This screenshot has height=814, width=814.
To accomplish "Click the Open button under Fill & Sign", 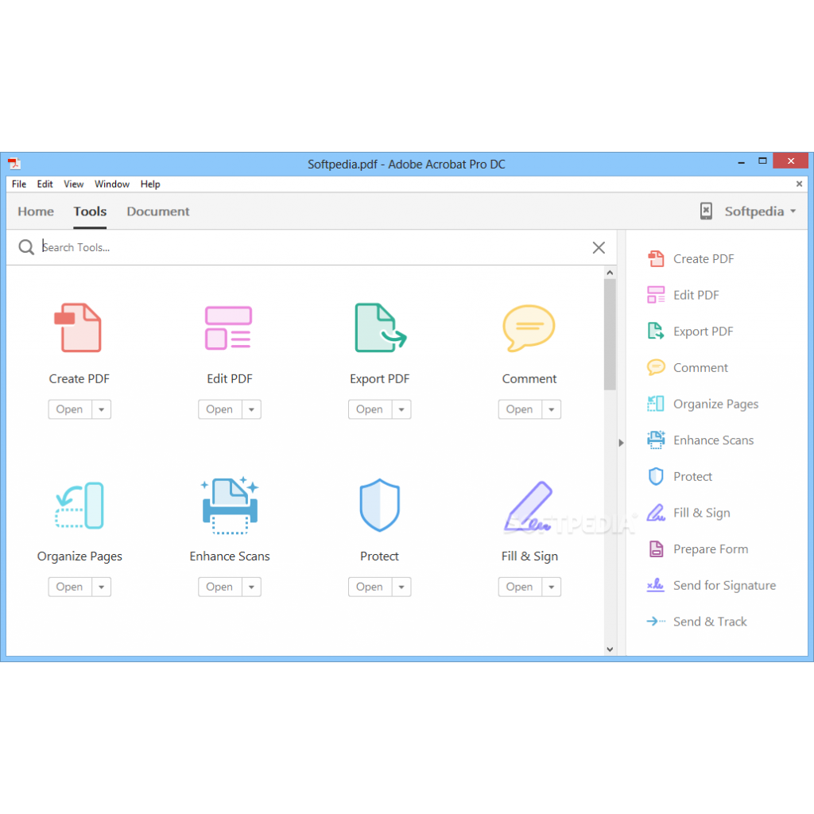I will click(x=520, y=587).
